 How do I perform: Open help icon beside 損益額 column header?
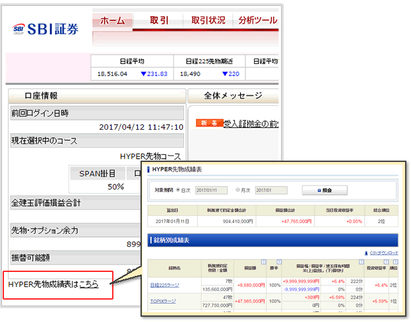click(263, 261)
